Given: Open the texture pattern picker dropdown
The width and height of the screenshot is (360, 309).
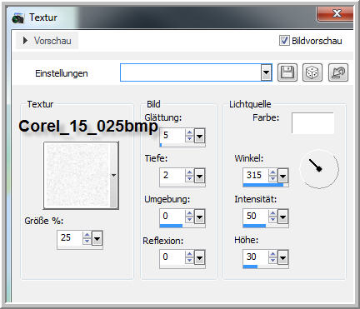Looking at the screenshot, I should (x=113, y=175).
